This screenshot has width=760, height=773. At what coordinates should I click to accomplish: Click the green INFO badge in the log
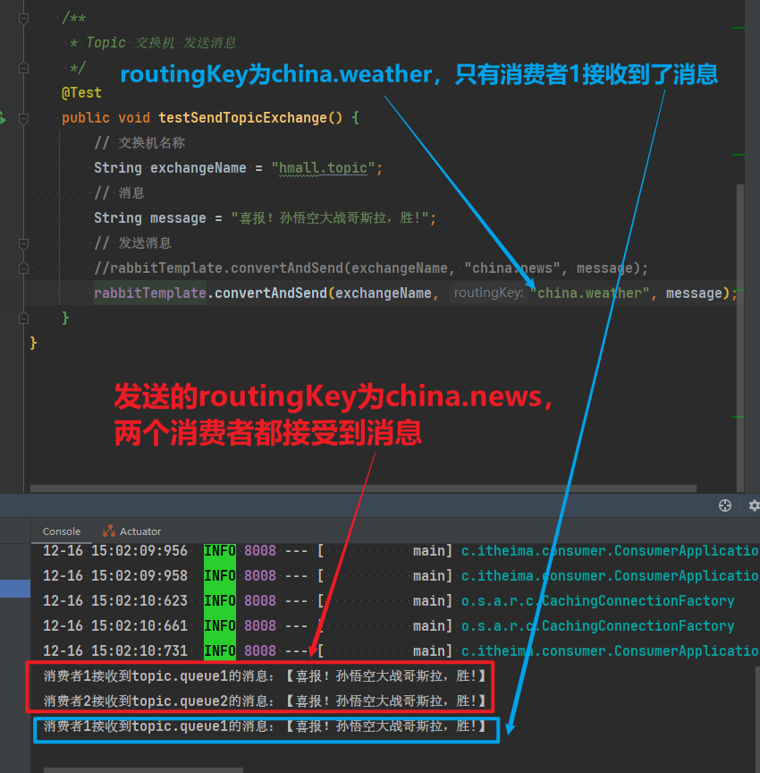point(219,550)
